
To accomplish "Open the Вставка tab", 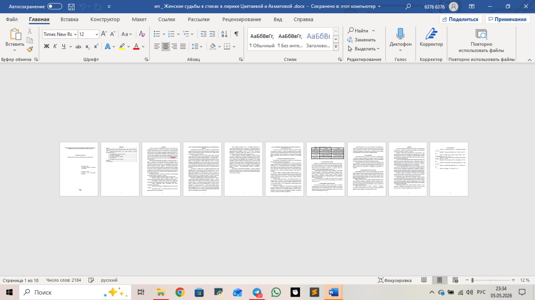I will (69, 19).
